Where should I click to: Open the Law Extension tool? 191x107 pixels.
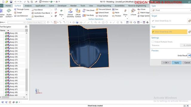point(21,16)
